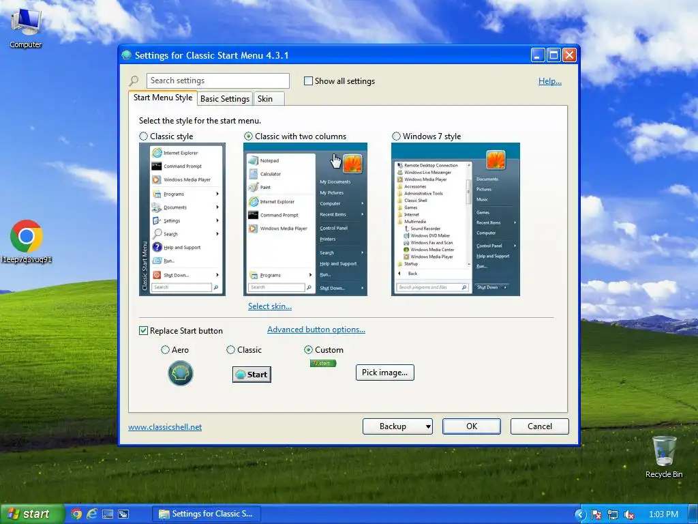Screen dimensions: 698x524
Task: Open the Backup dropdown button
Action: pos(397,426)
